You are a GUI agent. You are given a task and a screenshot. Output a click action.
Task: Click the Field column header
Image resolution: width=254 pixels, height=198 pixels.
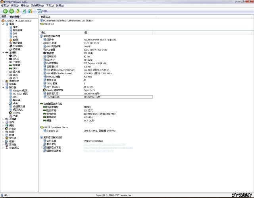coord(61,33)
